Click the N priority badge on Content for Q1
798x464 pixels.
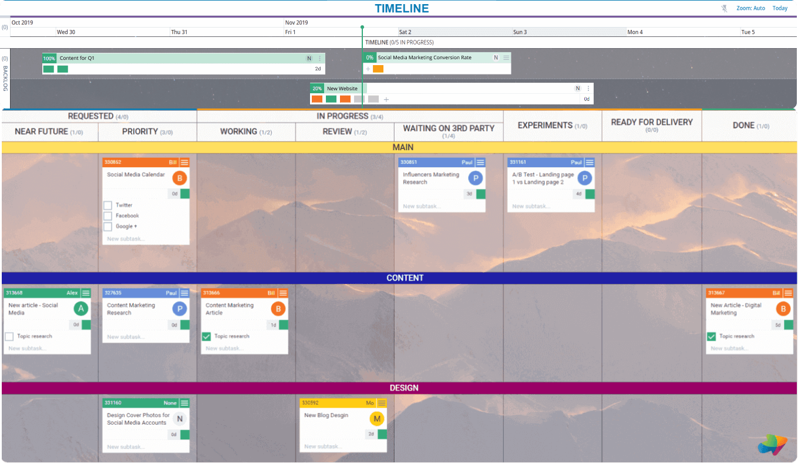(x=309, y=58)
